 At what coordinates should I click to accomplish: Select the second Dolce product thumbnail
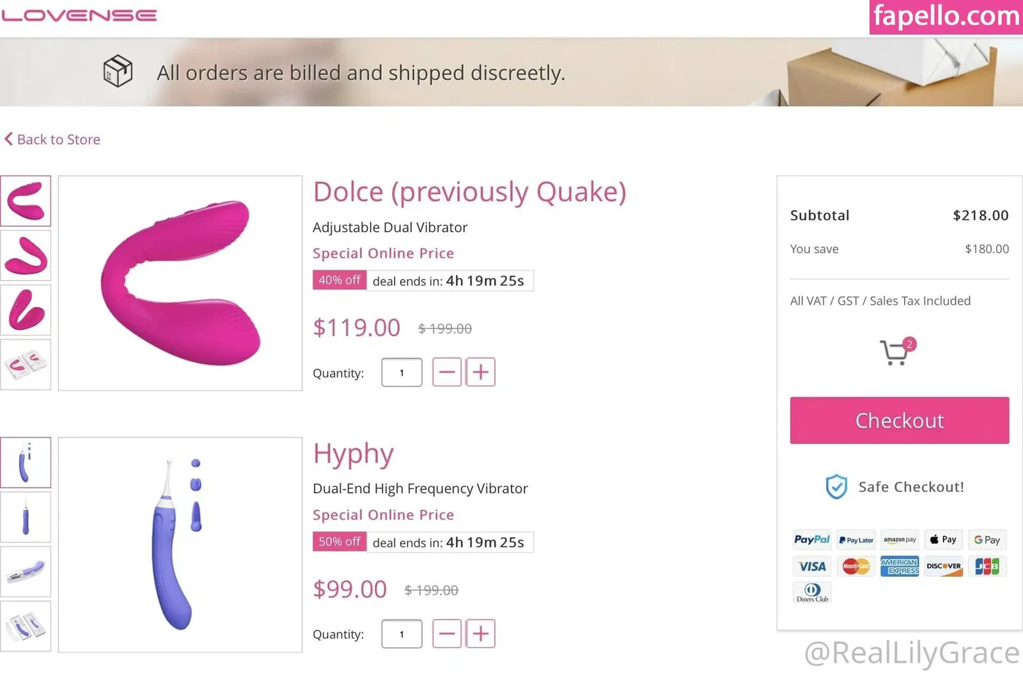[26, 256]
